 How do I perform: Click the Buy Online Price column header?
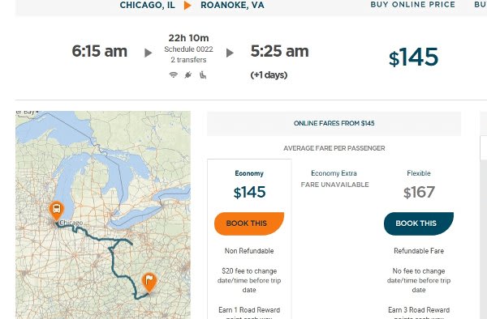[413, 5]
